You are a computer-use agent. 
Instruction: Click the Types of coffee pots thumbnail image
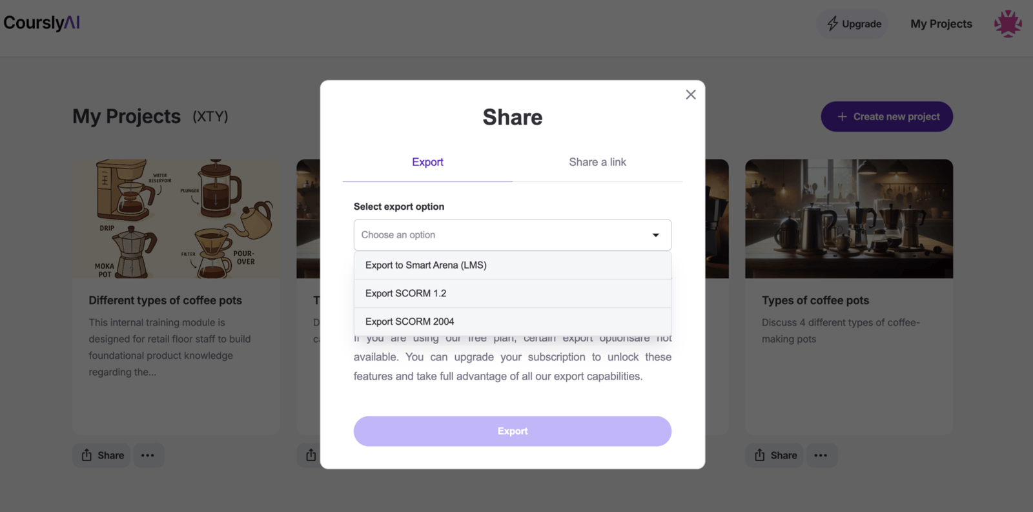[849, 219]
